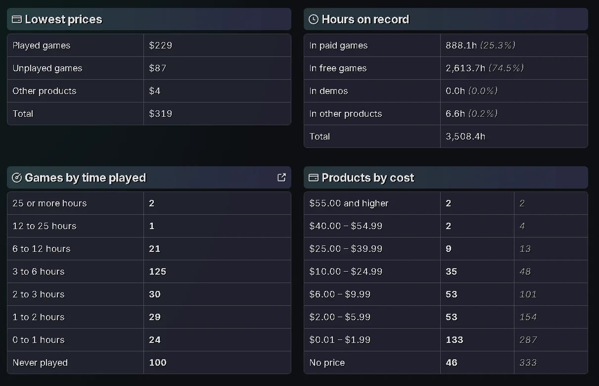Select the Lowest prices header
The width and height of the screenshot is (599, 386).
149,19
